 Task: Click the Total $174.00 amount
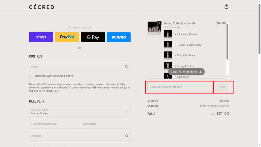point(223,114)
